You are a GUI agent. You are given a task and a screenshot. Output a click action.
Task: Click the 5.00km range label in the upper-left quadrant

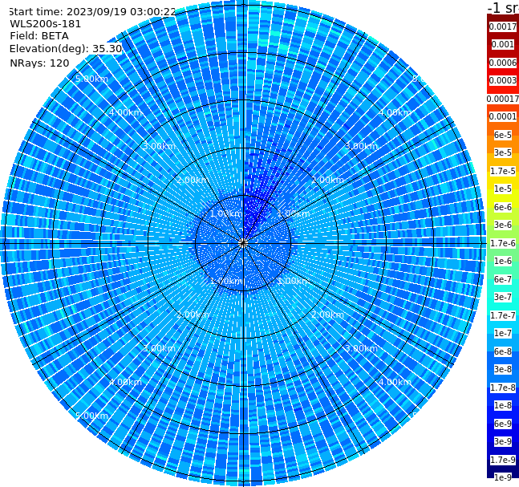point(91,79)
